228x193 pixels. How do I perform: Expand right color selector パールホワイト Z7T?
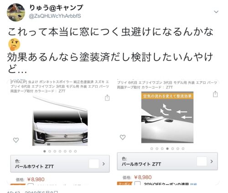pos(167,161)
